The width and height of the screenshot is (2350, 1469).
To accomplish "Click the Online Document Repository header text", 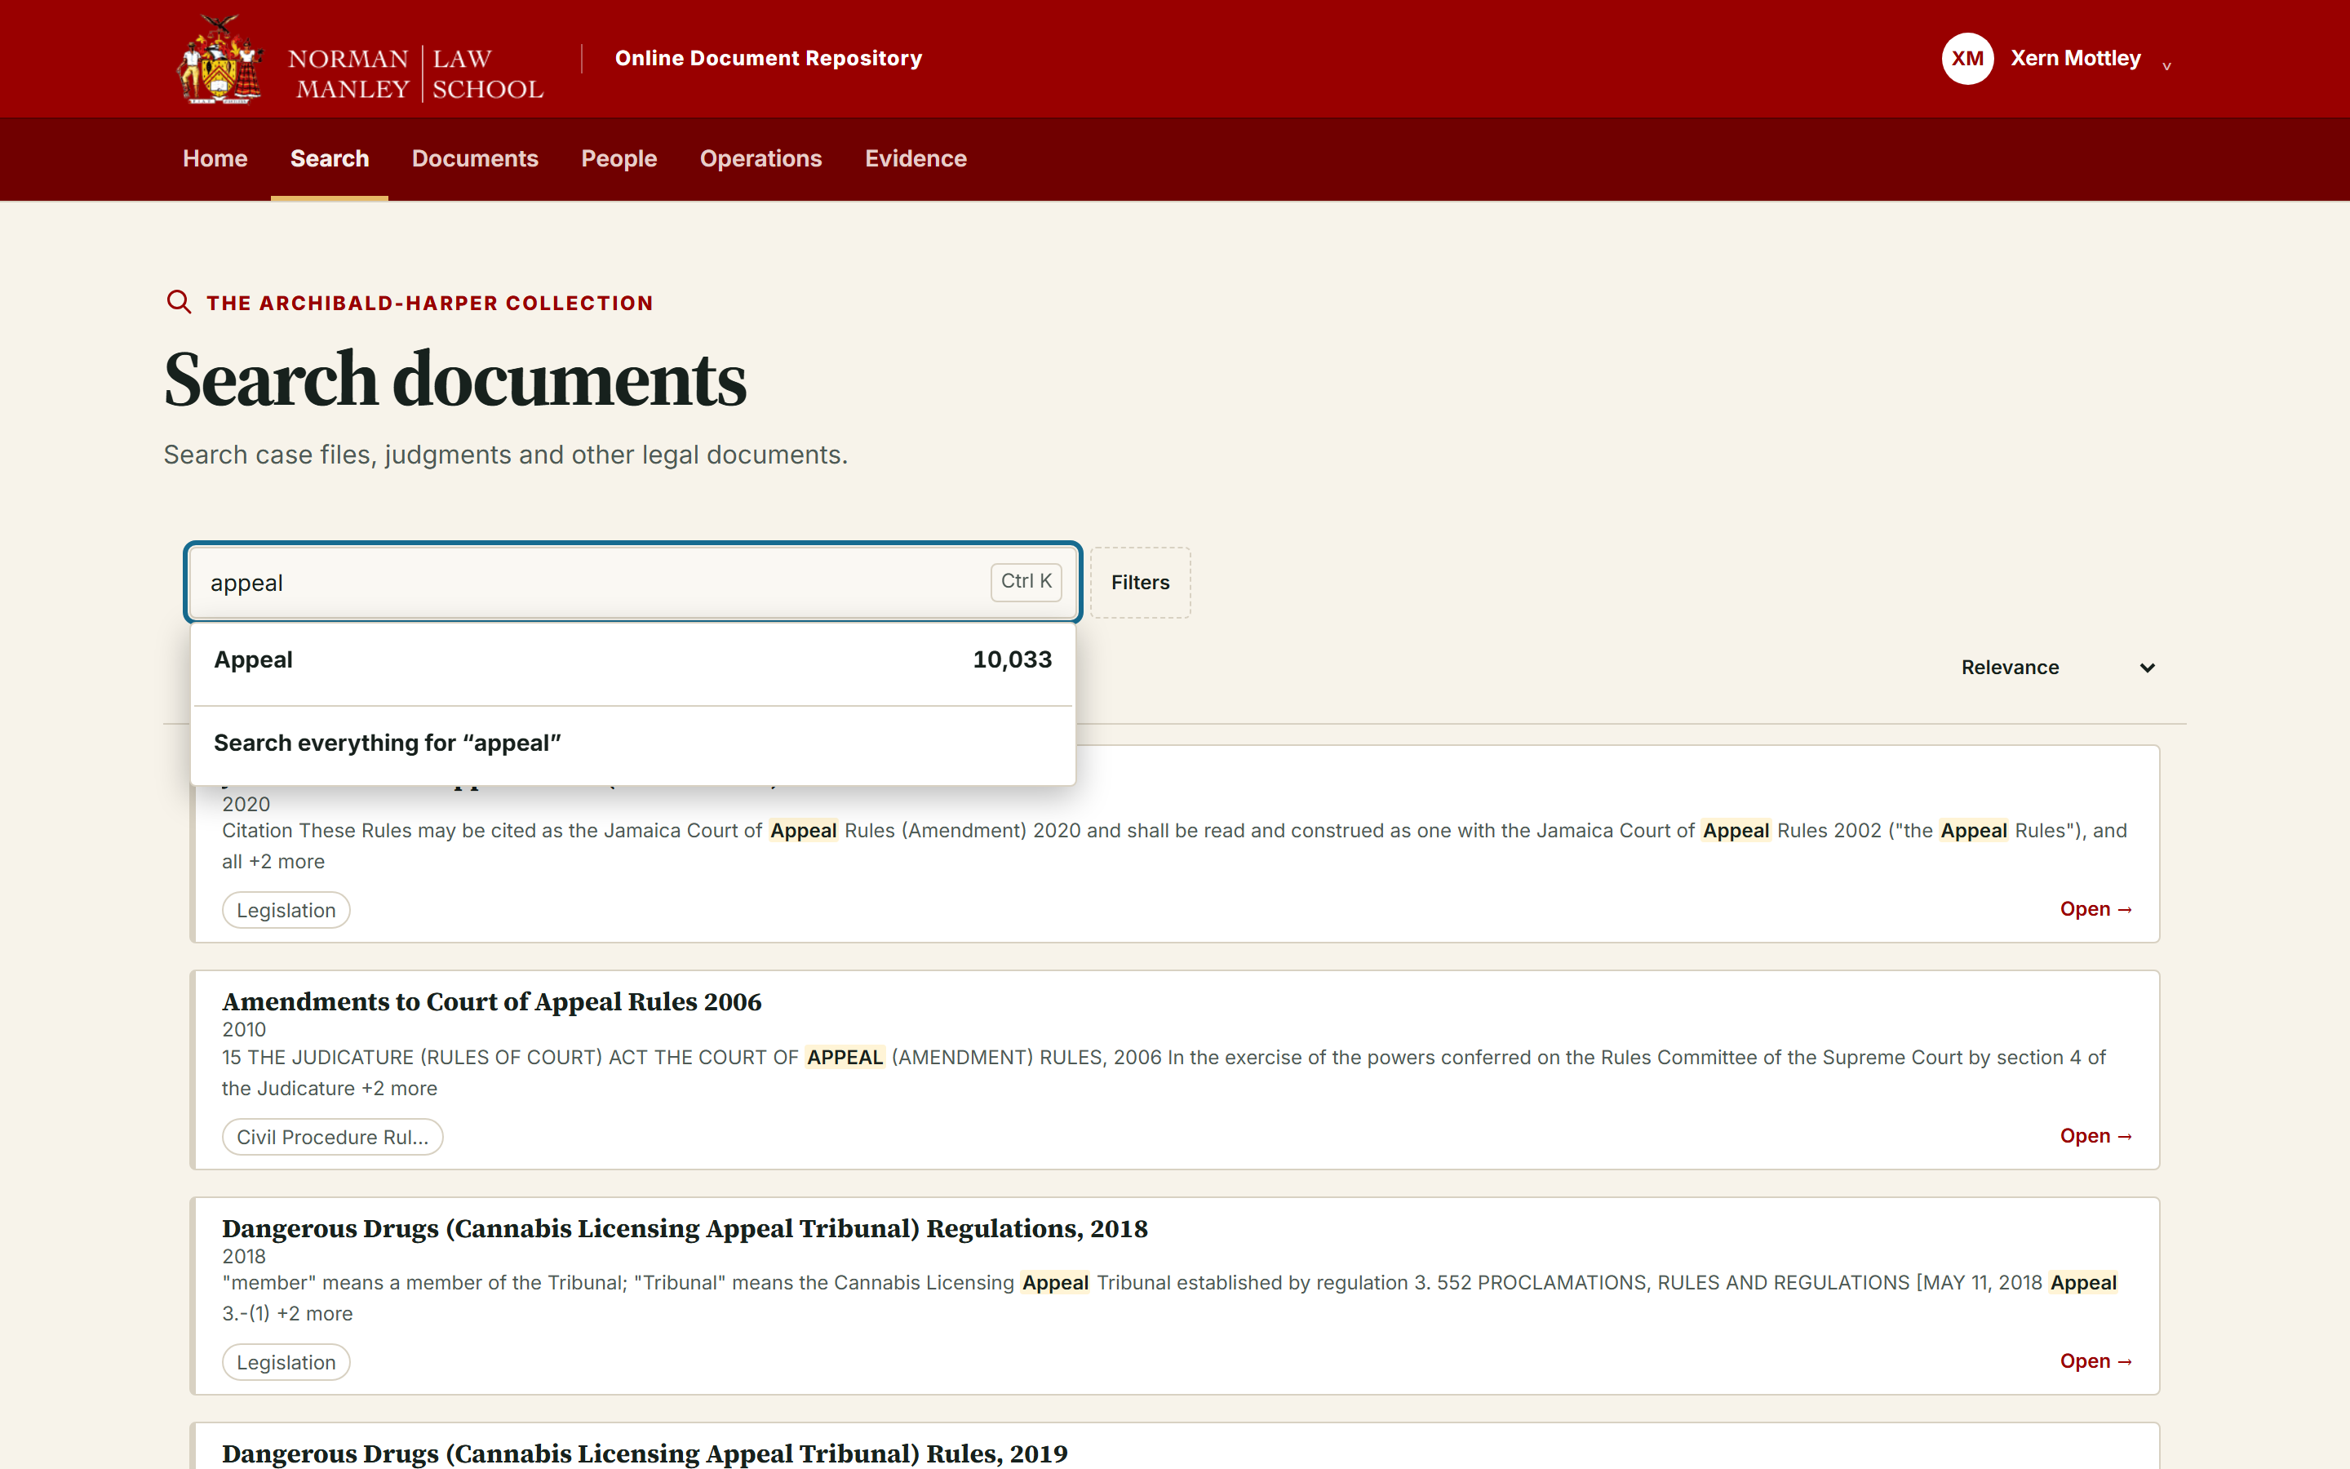I will pyautogui.click(x=768, y=58).
